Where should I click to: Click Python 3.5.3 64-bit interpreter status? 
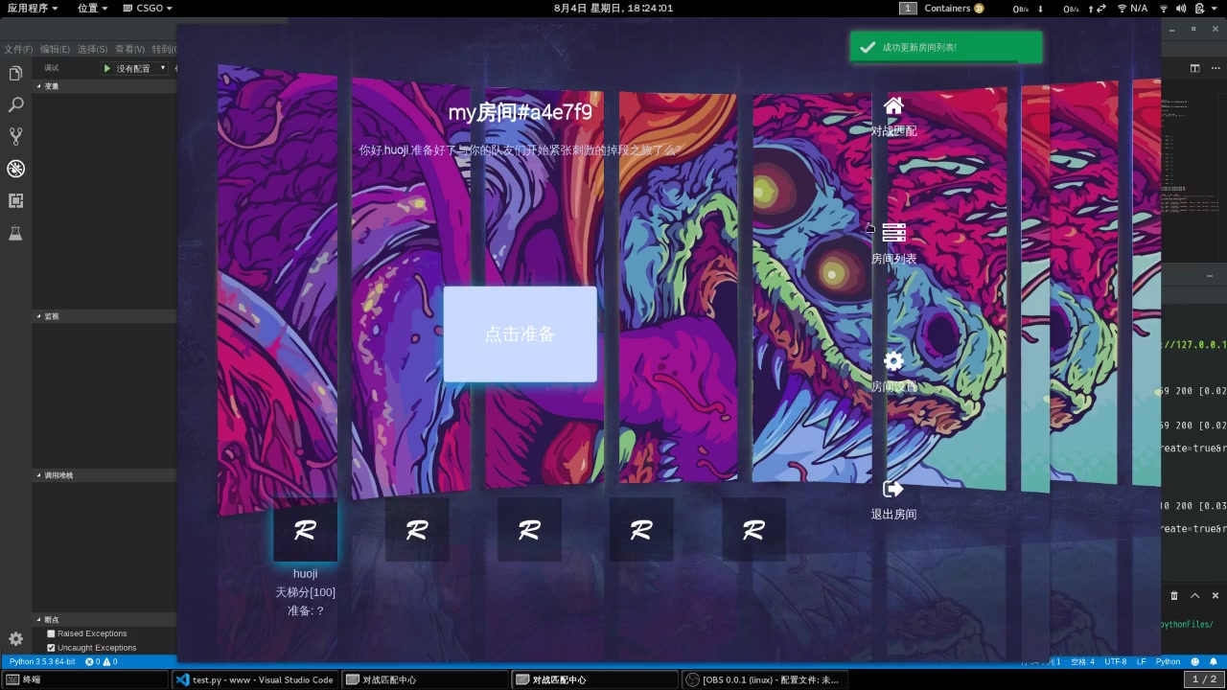(42, 661)
